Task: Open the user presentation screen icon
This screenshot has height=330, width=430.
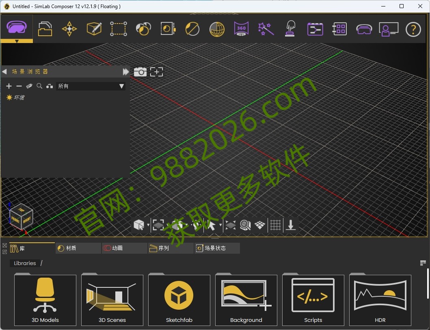Action: coord(389,29)
